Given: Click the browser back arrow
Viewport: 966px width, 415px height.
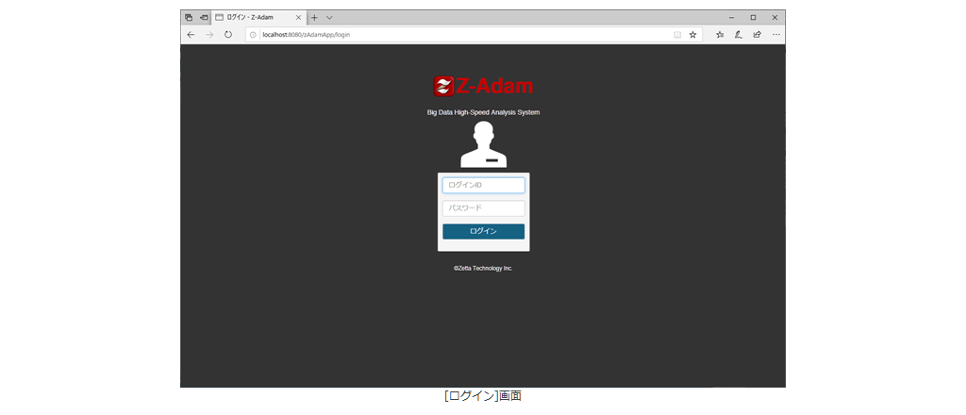Looking at the screenshot, I should (191, 35).
